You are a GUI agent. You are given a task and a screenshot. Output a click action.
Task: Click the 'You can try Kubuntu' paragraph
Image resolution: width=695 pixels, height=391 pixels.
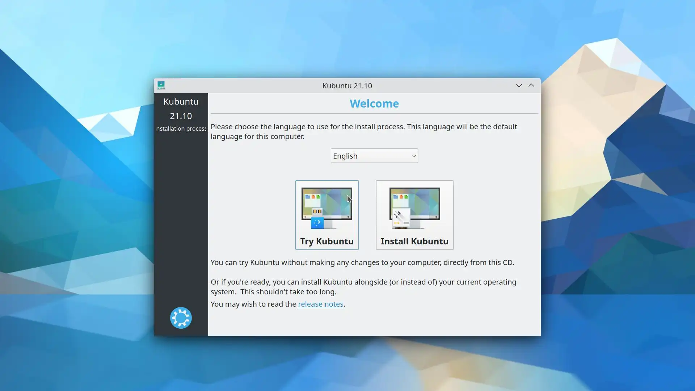tap(362, 262)
